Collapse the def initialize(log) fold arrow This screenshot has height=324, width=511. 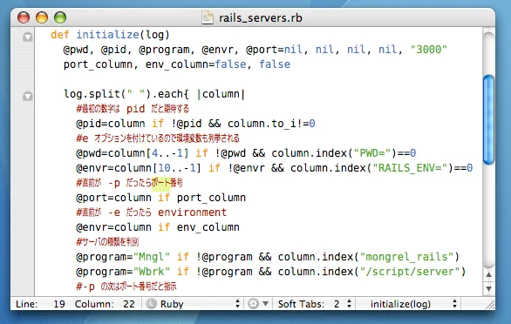coord(28,37)
